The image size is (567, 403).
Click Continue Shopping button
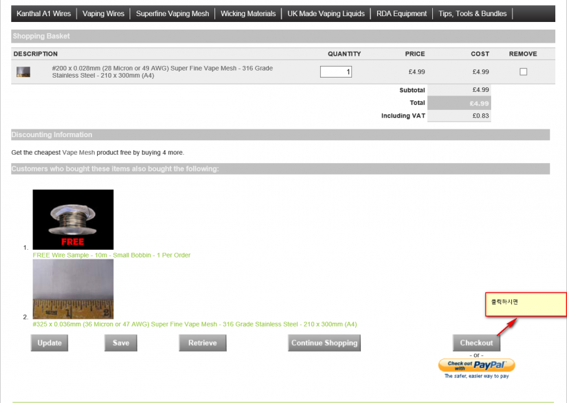324,343
